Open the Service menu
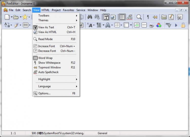Image resolution: width=190 pixels, height=137 pixels. [x=81, y=10]
